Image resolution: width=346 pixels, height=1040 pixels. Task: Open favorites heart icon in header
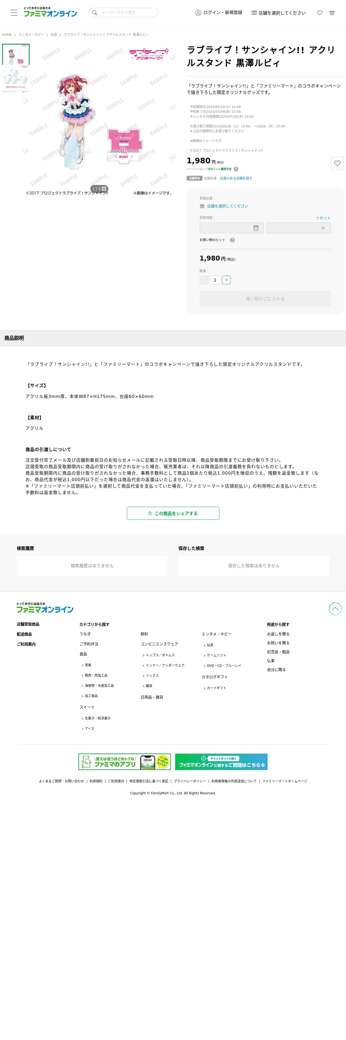point(319,13)
